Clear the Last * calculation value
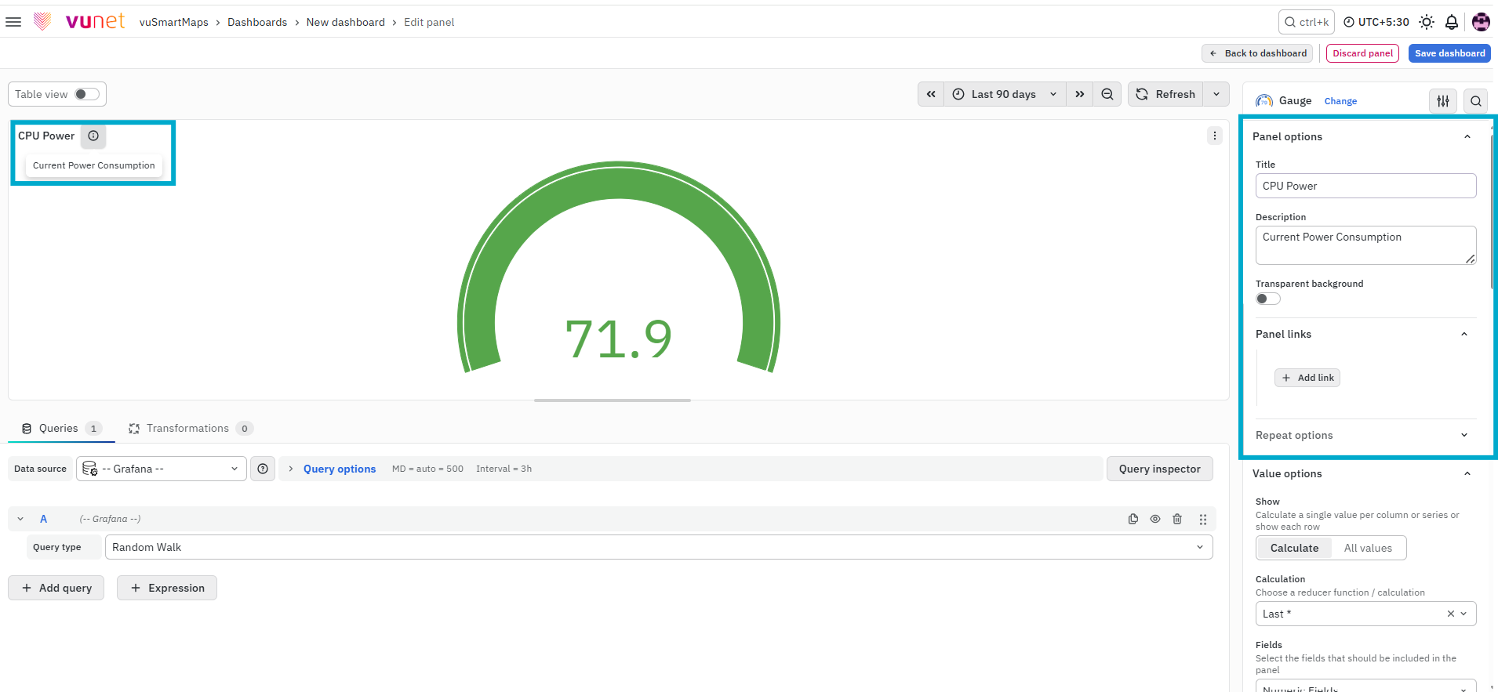The image size is (1498, 692). 1451,614
